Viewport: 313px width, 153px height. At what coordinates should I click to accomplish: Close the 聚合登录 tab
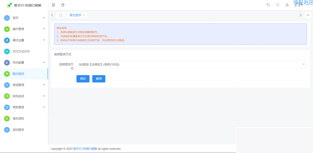point(84,15)
